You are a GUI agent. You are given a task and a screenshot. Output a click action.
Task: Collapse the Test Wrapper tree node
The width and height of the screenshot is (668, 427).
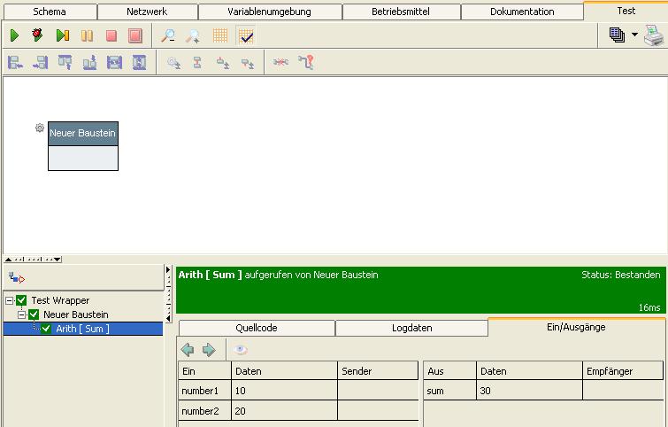tap(9, 301)
